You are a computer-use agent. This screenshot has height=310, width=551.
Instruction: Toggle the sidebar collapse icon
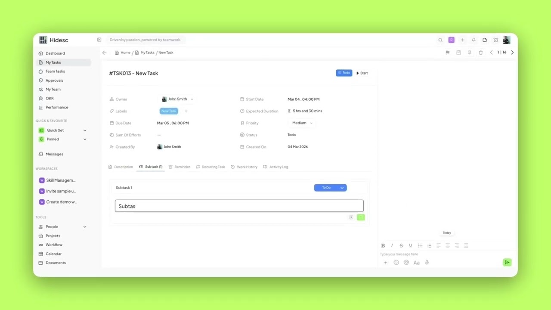click(99, 40)
